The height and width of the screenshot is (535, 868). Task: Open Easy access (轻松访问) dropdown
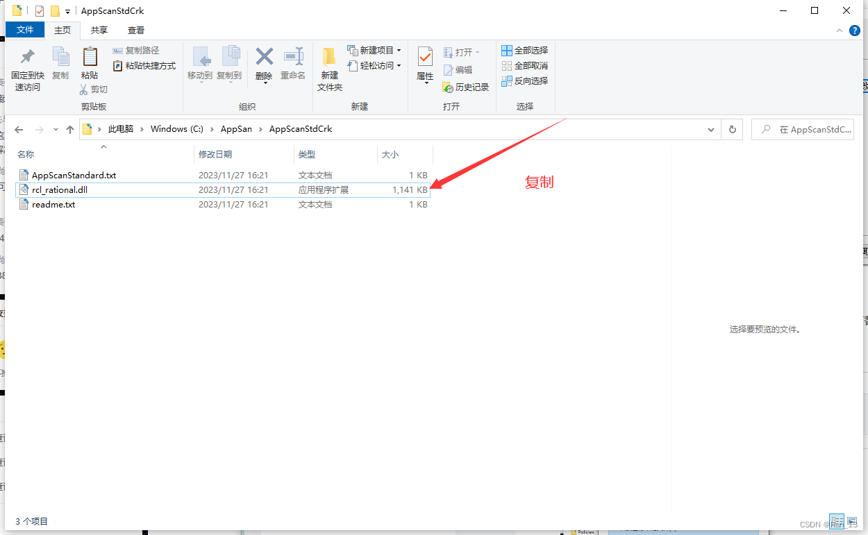pyautogui.click(x=374, y=66)
